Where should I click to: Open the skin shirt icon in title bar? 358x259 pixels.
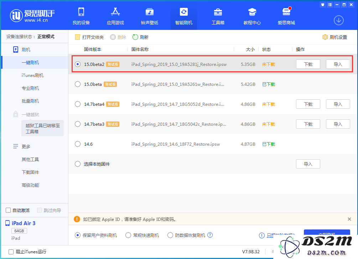(323, 5)
